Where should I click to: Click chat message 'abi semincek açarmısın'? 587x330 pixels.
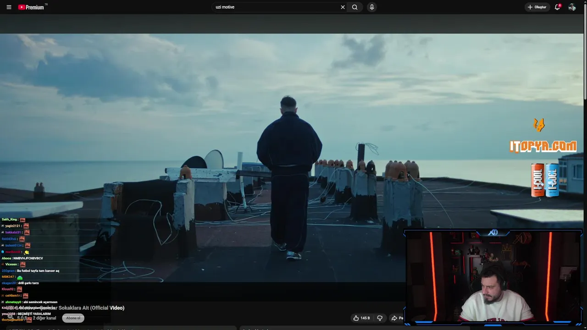tap(40, 302)
